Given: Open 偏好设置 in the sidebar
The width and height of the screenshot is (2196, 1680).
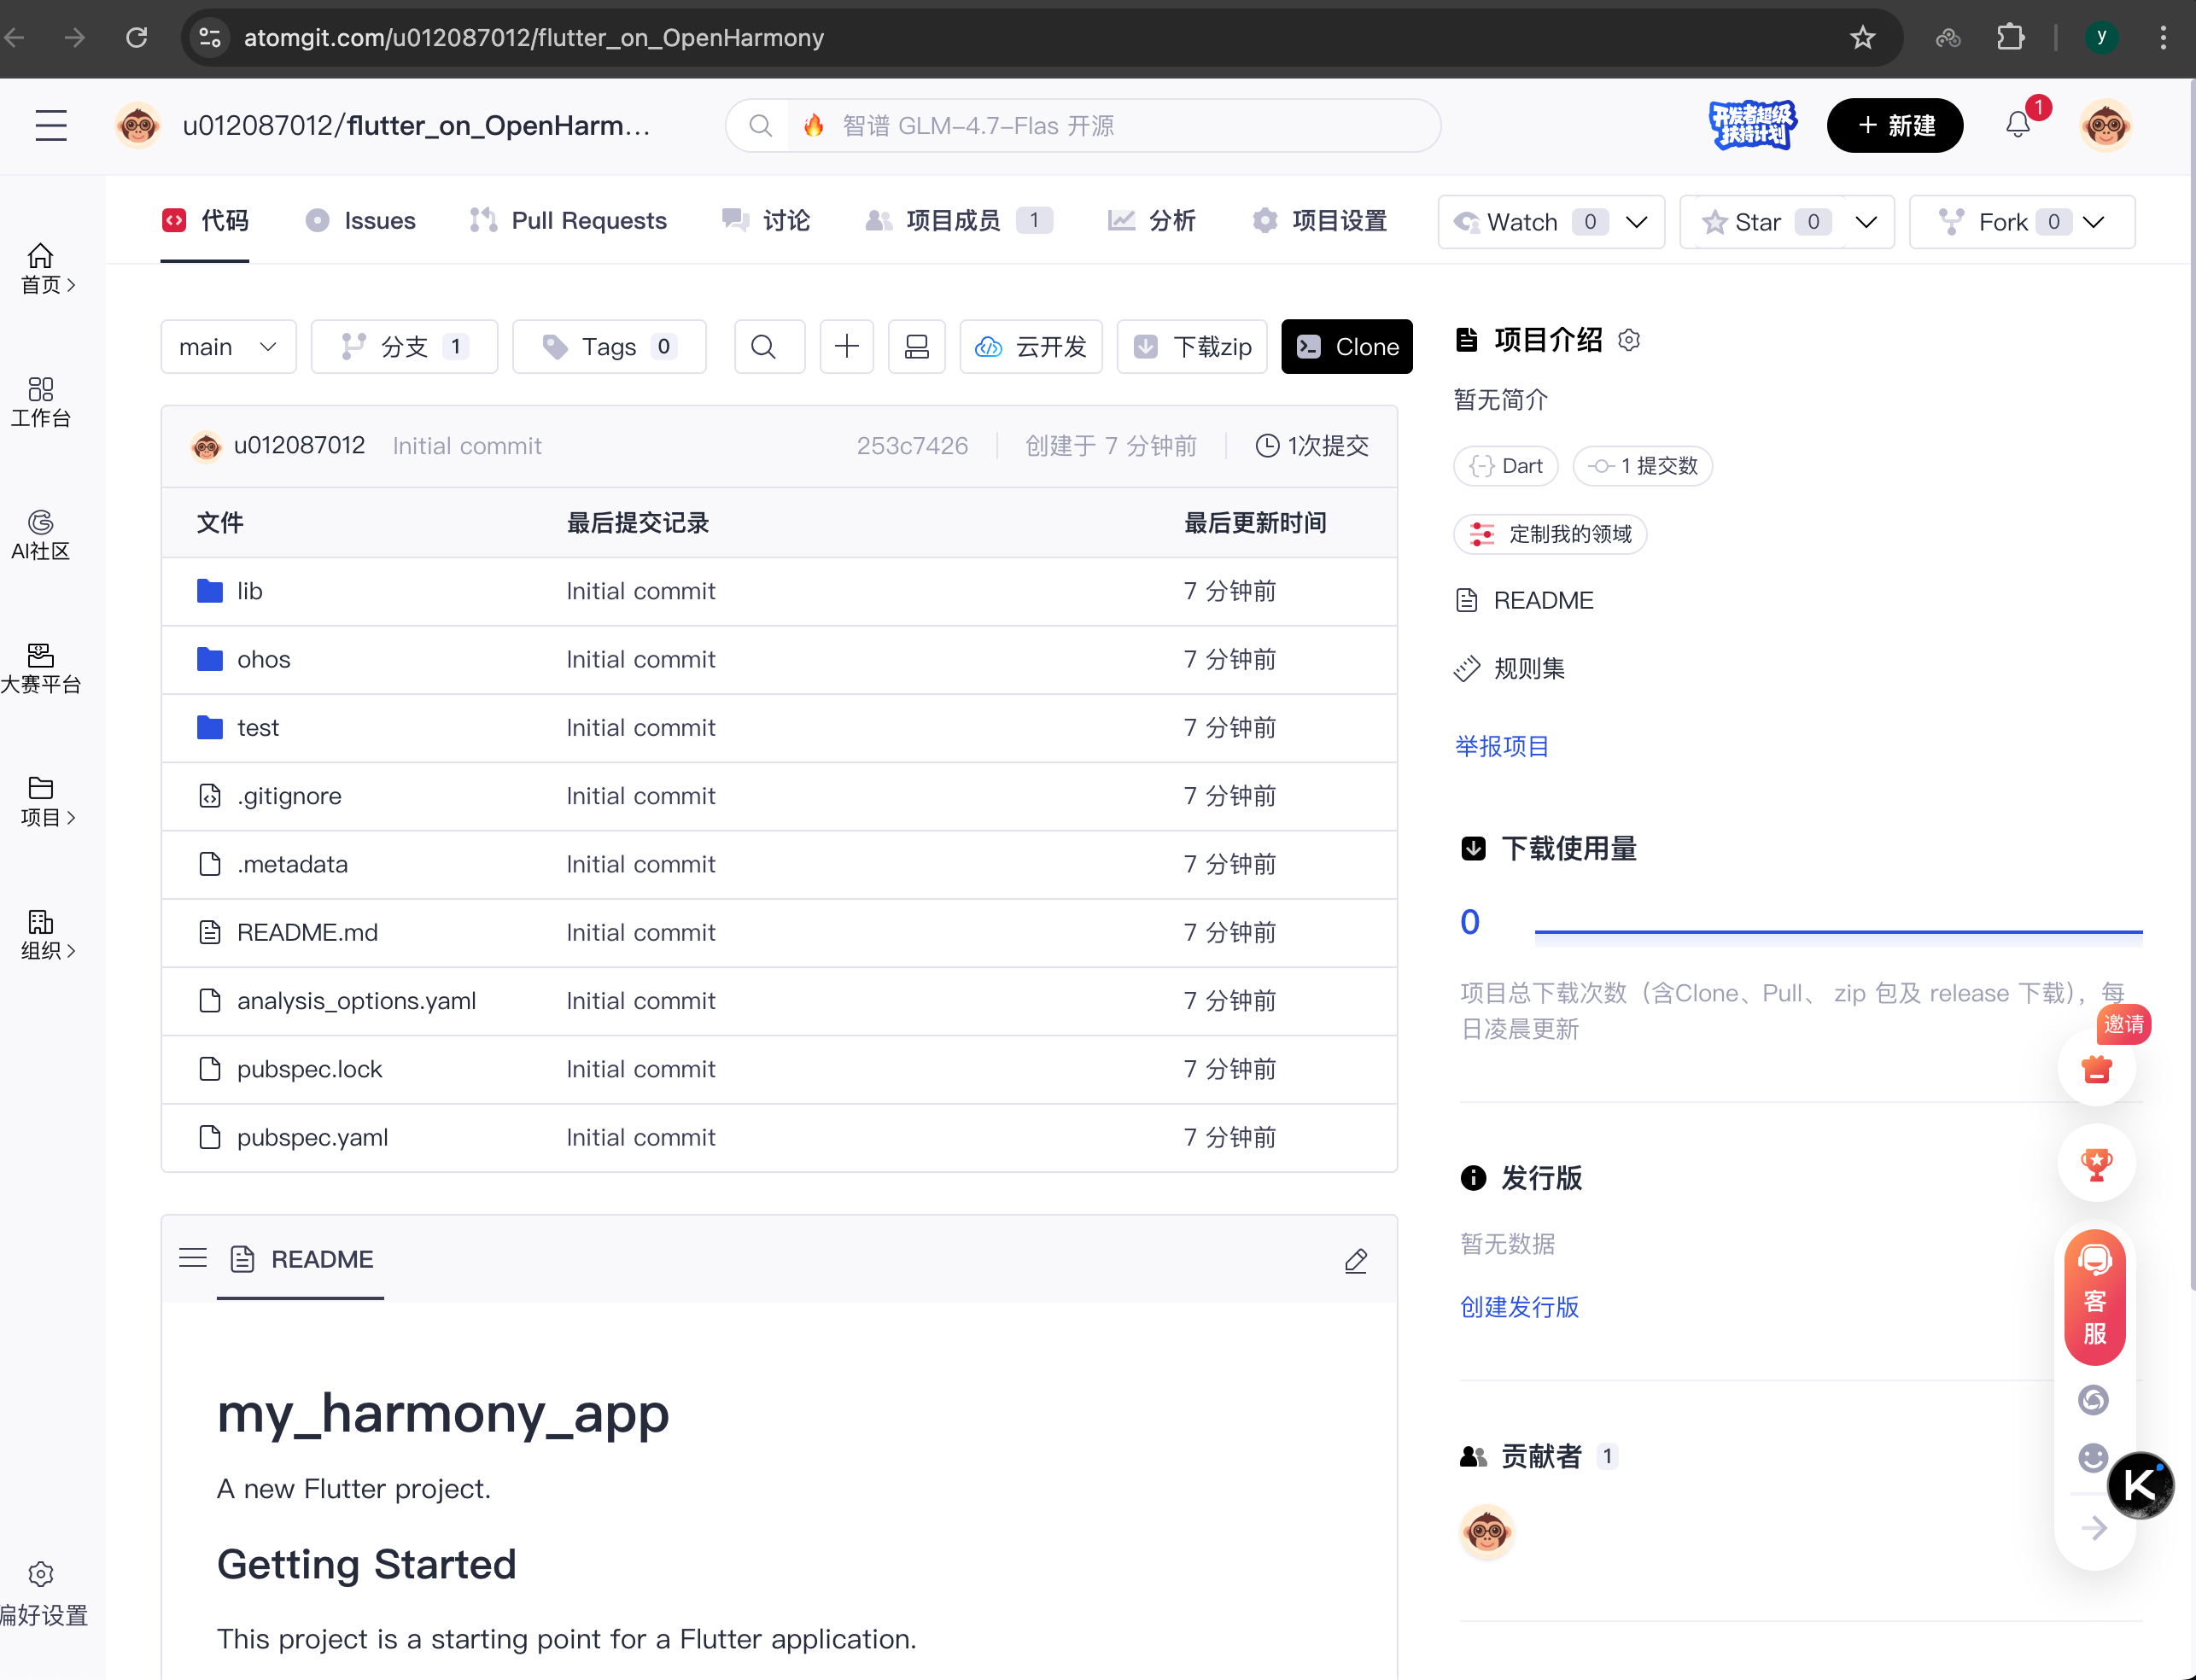Looking at the screenshot, I should tap(43, 1593).
